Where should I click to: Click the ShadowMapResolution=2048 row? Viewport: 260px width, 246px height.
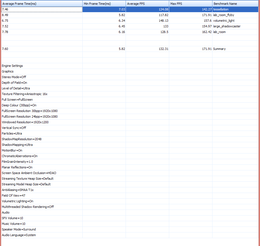click(22, 139)
